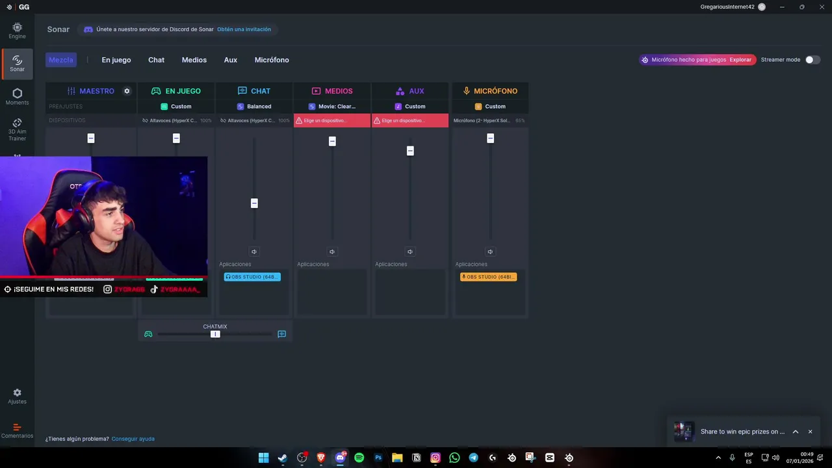The width and height of the screenshot is (832, 468).
Task: Open the Moments sidebar section
Action: (17, 97)
